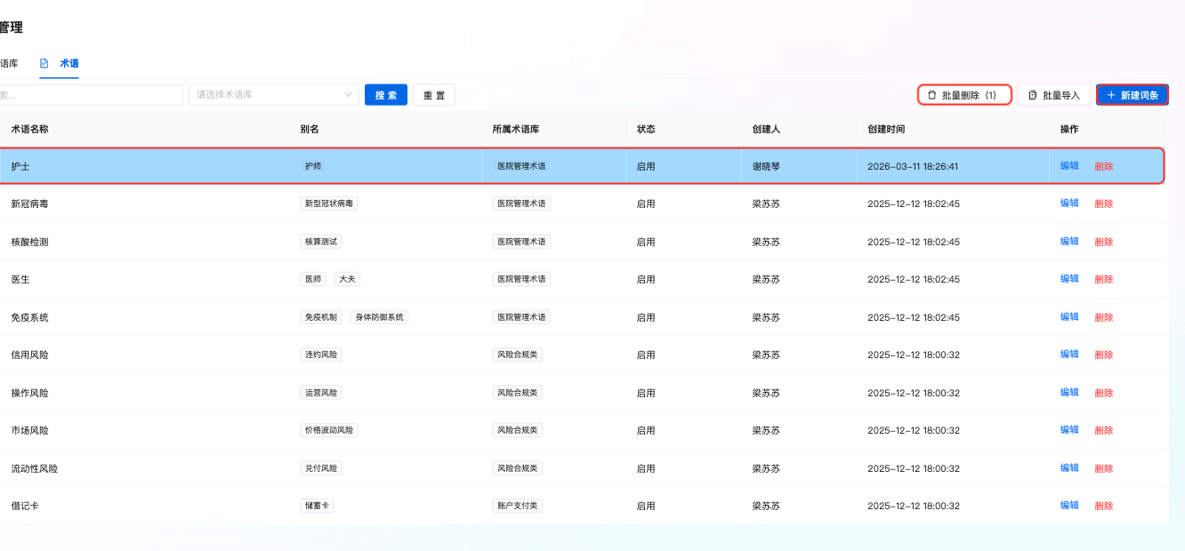The width and height of the screenshot is (1185, 551).
Task: Click the search input field
Action: [89, 94]
